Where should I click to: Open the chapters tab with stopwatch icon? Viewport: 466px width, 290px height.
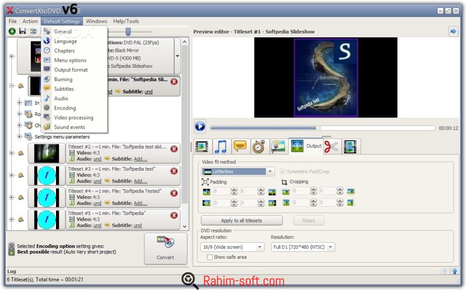click(x=258, y=146)
